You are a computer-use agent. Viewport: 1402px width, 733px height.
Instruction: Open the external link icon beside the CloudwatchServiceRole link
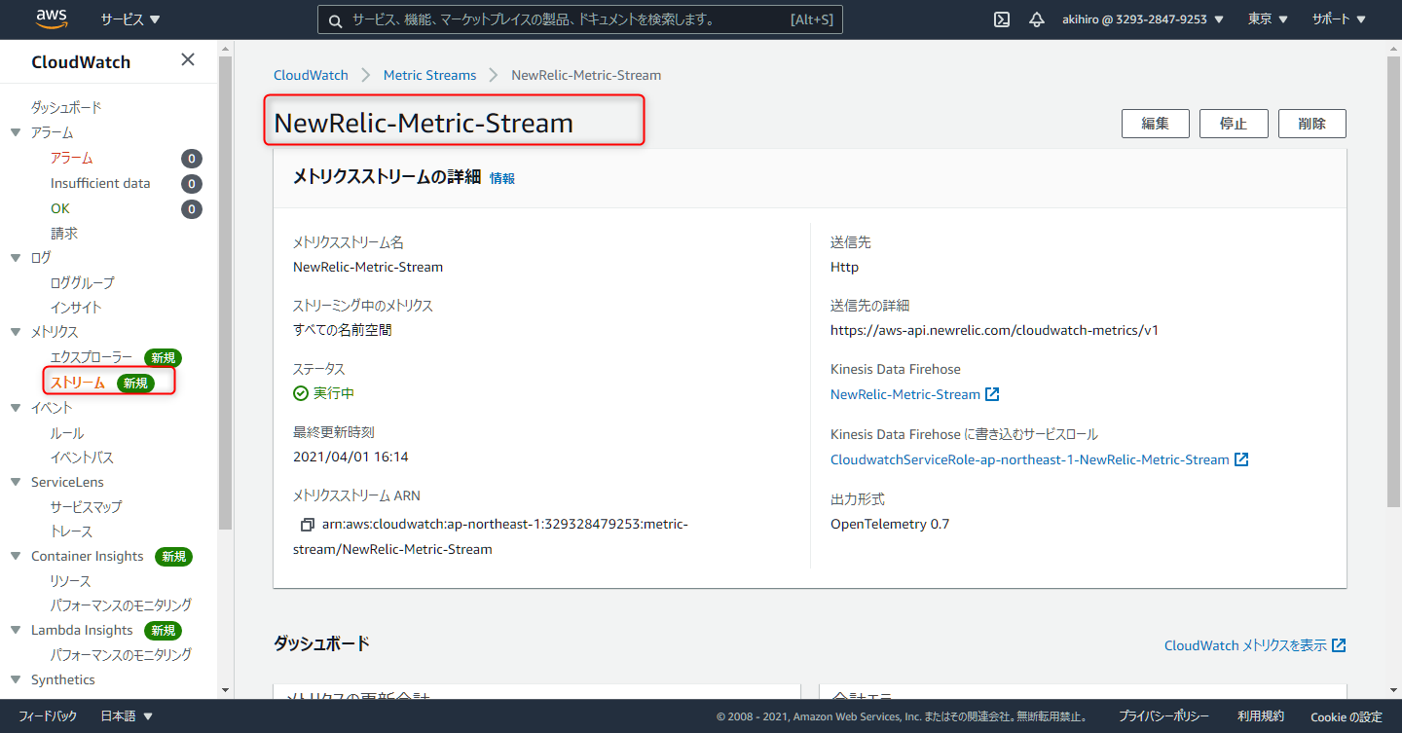click(1241, 459)
